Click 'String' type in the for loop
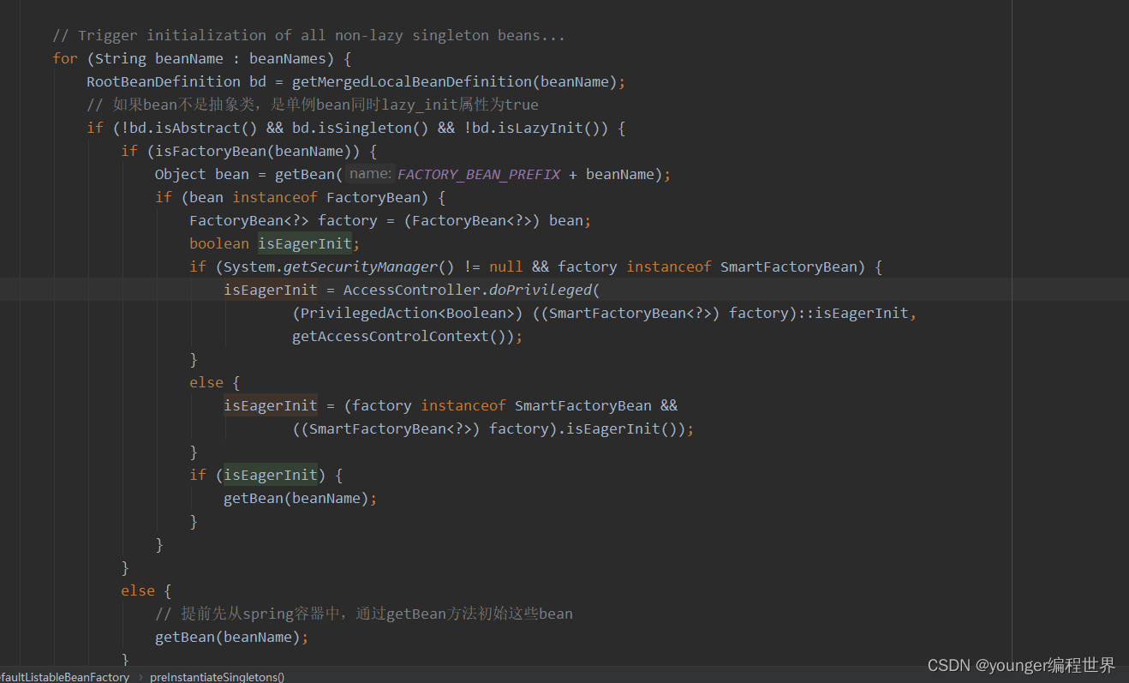The image size is (1129, 683). pyautogui.click(x=121, y=58)
